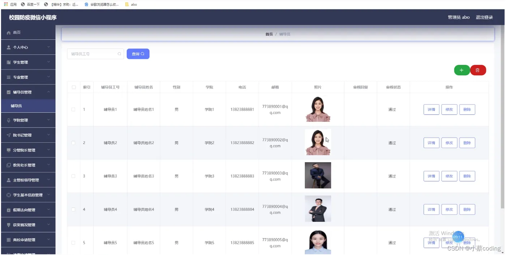Open the 获奖情况管理 menu label
This screenshot has height=255, width=506.
24,225
